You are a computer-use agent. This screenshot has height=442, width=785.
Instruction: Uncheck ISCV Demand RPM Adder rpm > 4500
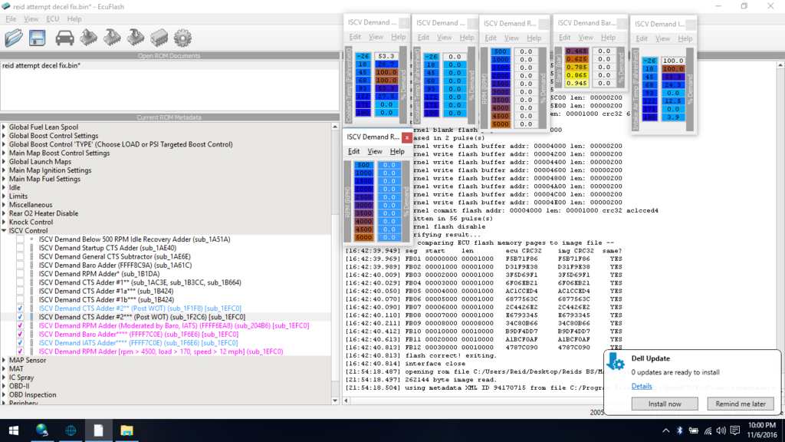[20, 351]
